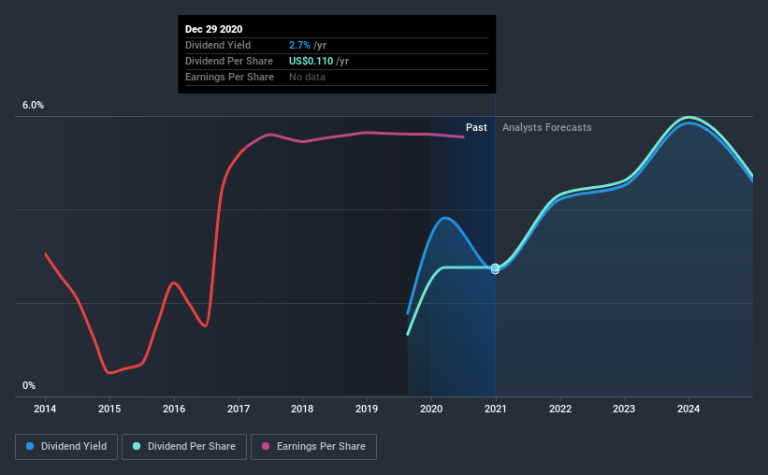
Task: Click the US$0.110 dividend per share value
Action: pyautogui.click(x=311, y=61)
